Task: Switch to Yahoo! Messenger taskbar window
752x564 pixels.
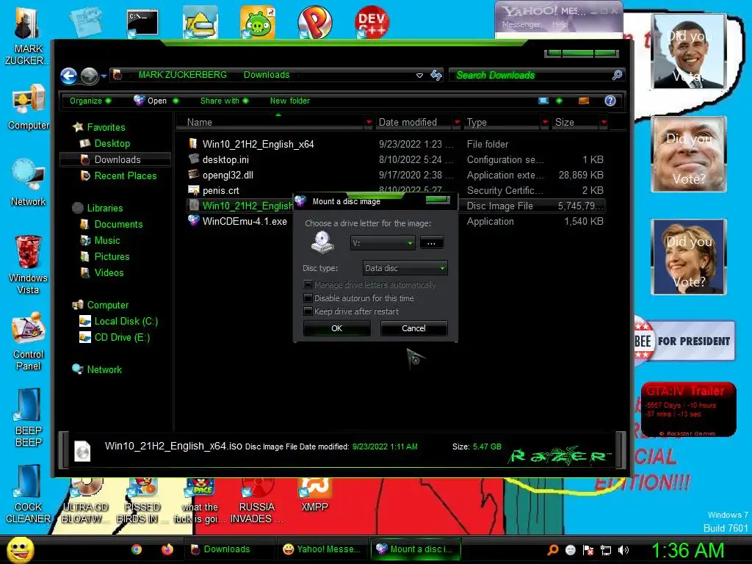Action: pos(322,549)
